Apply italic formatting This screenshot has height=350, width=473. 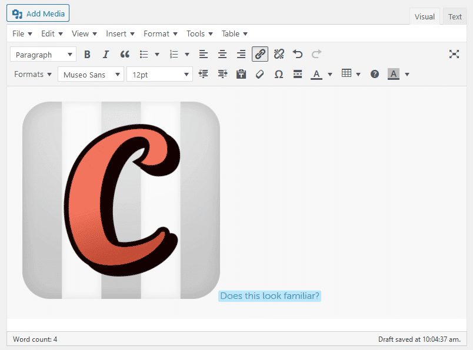click(105, 55)
